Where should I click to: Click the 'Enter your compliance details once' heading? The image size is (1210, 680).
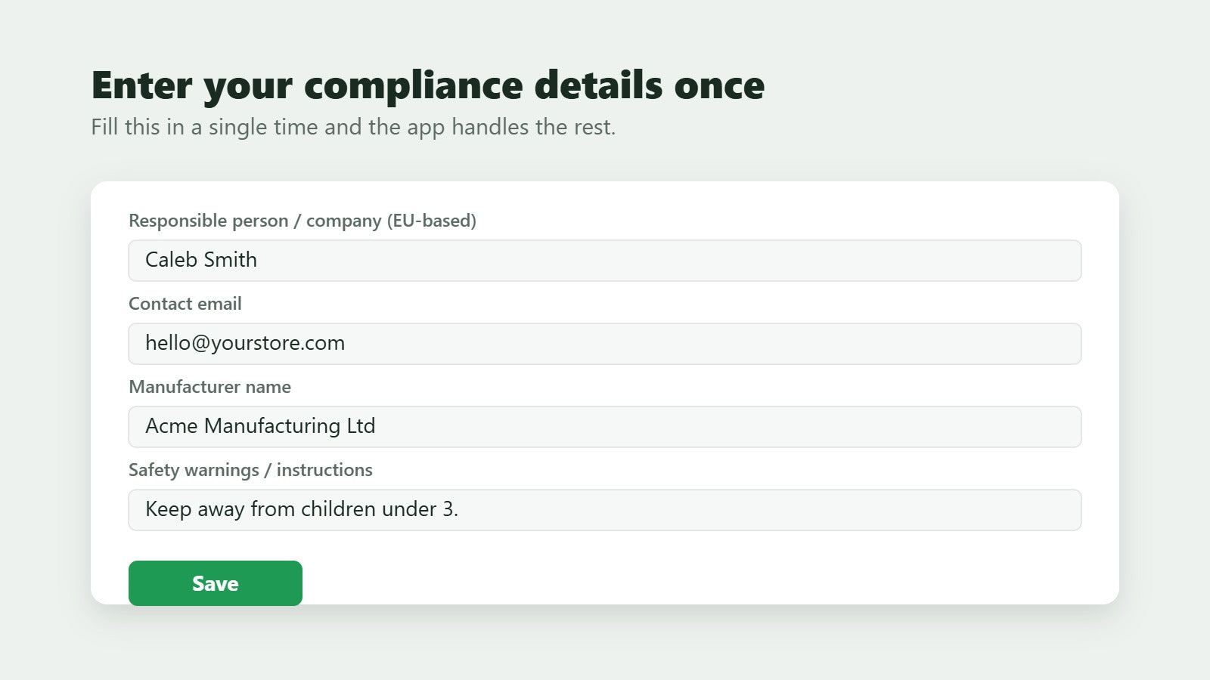point(428,85)
